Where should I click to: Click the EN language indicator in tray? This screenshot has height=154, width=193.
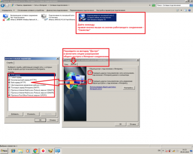pyautogui.click(x=159, y=151)
